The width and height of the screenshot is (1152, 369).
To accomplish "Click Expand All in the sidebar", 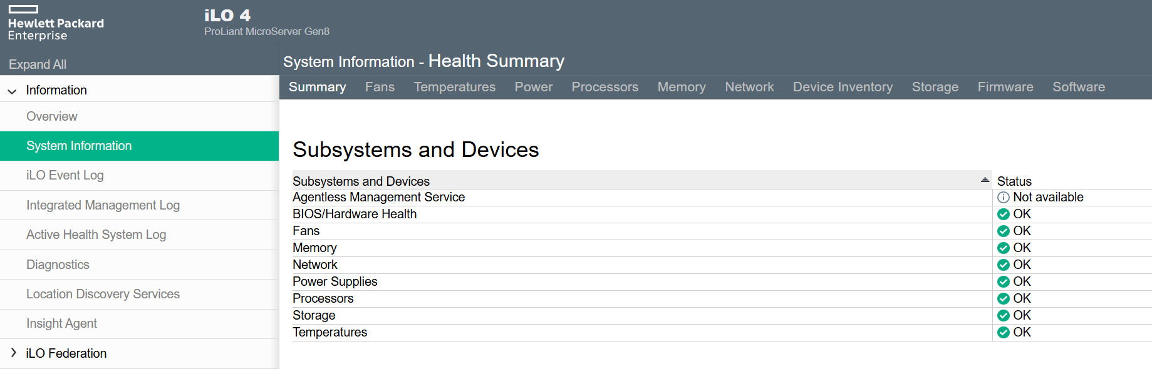I will pyautogui.click(x=38, y=64).
